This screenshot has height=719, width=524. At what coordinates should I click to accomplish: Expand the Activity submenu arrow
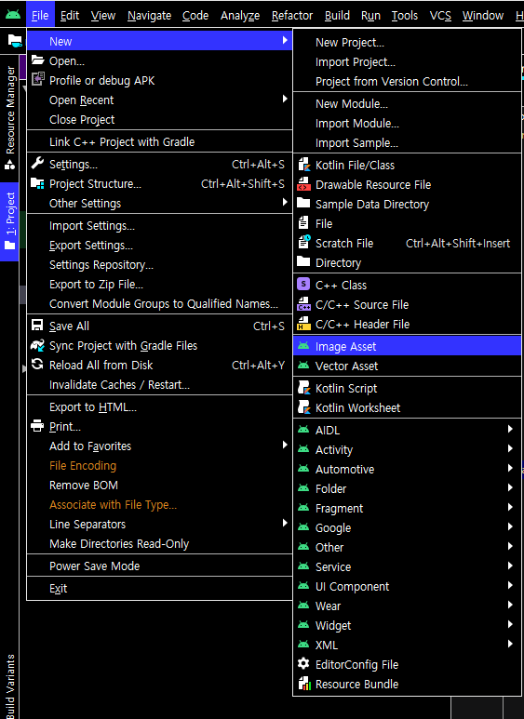coord(510,448)
